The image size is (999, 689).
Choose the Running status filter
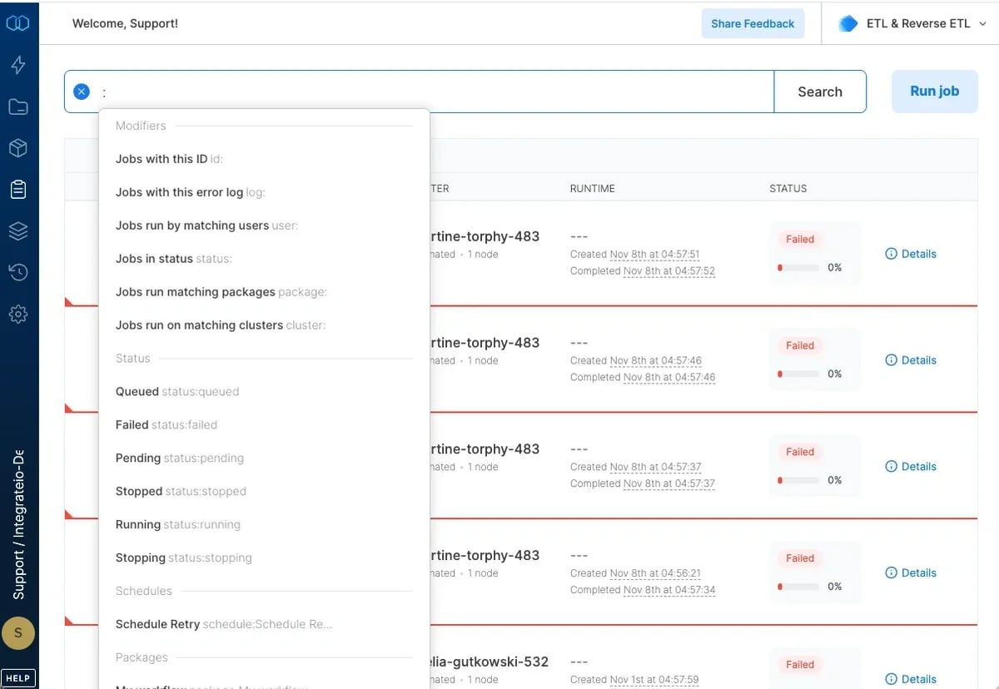point(264,525)
